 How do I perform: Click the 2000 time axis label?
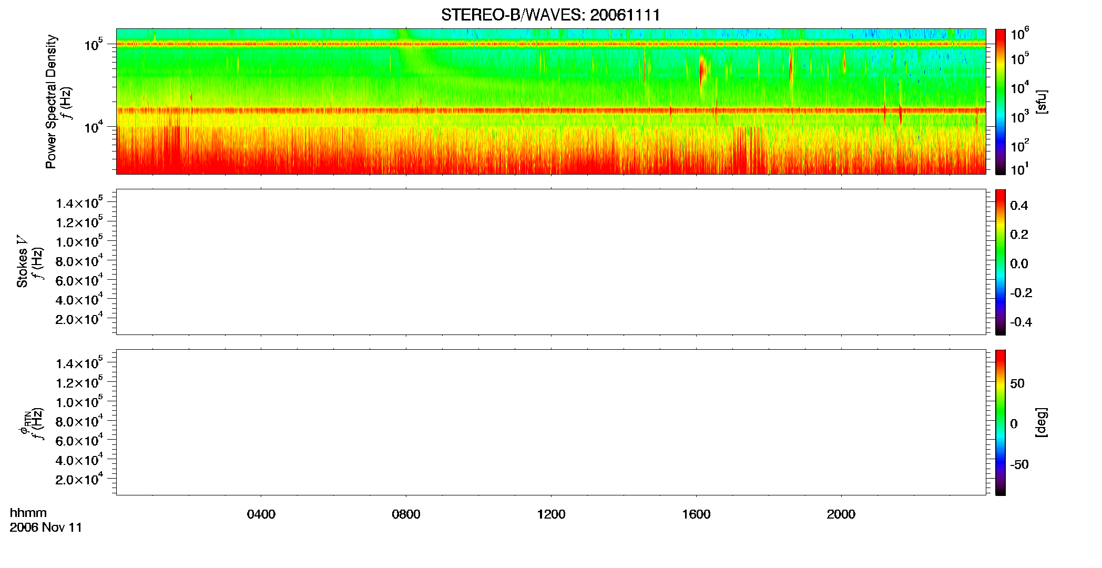tap(841, 514)
